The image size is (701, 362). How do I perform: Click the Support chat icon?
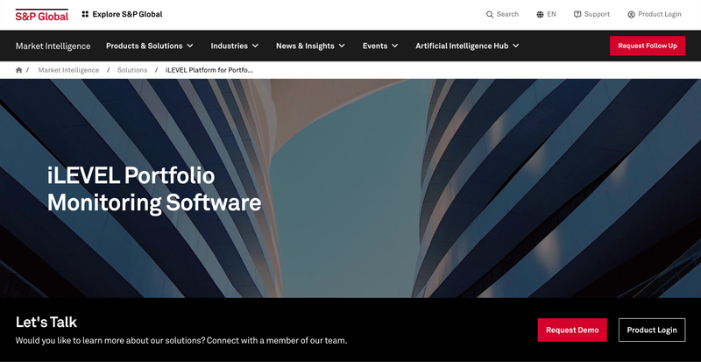tap(577, 14)
